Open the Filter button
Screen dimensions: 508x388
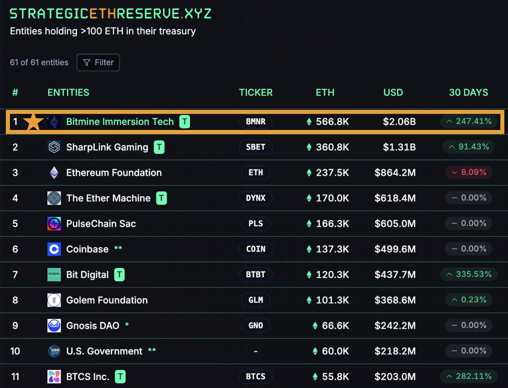(x=98, y=63)
